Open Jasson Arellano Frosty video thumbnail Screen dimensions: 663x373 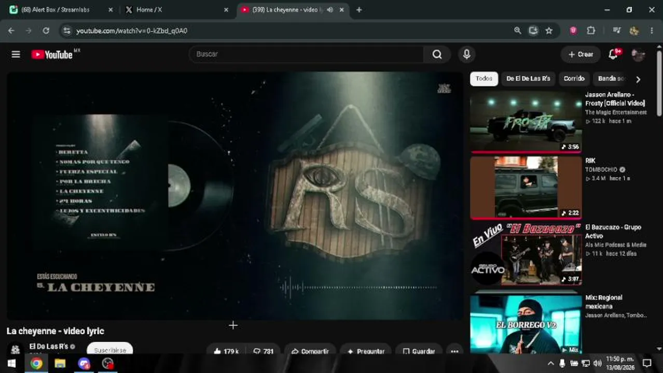(x=526, y=122)
